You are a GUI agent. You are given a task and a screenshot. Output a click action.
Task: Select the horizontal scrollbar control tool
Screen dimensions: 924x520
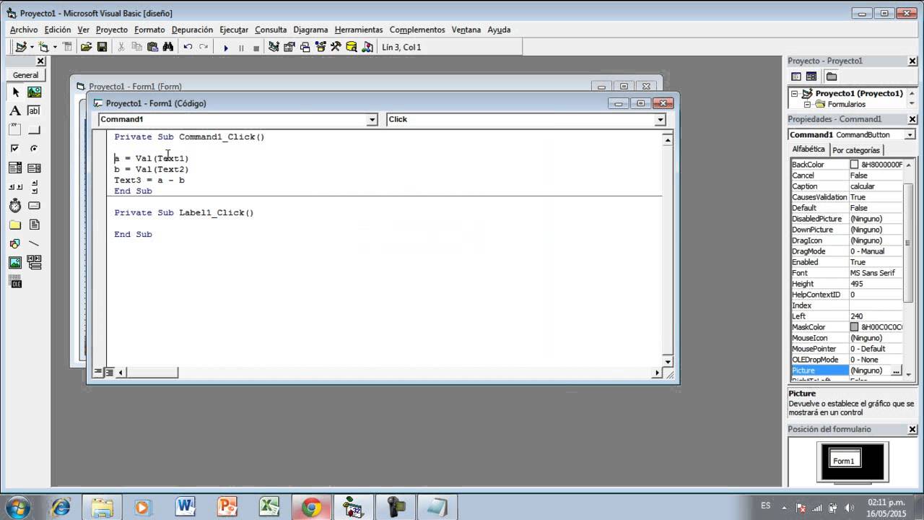click(x=15, y=186)
